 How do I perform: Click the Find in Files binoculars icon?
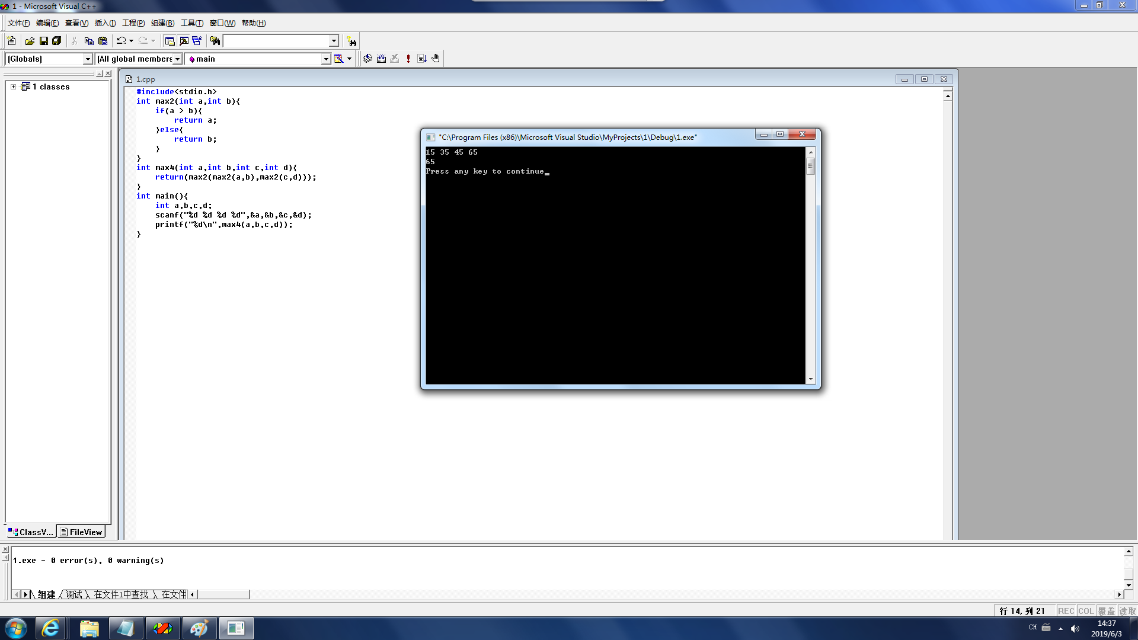click(x=215, y=41)
